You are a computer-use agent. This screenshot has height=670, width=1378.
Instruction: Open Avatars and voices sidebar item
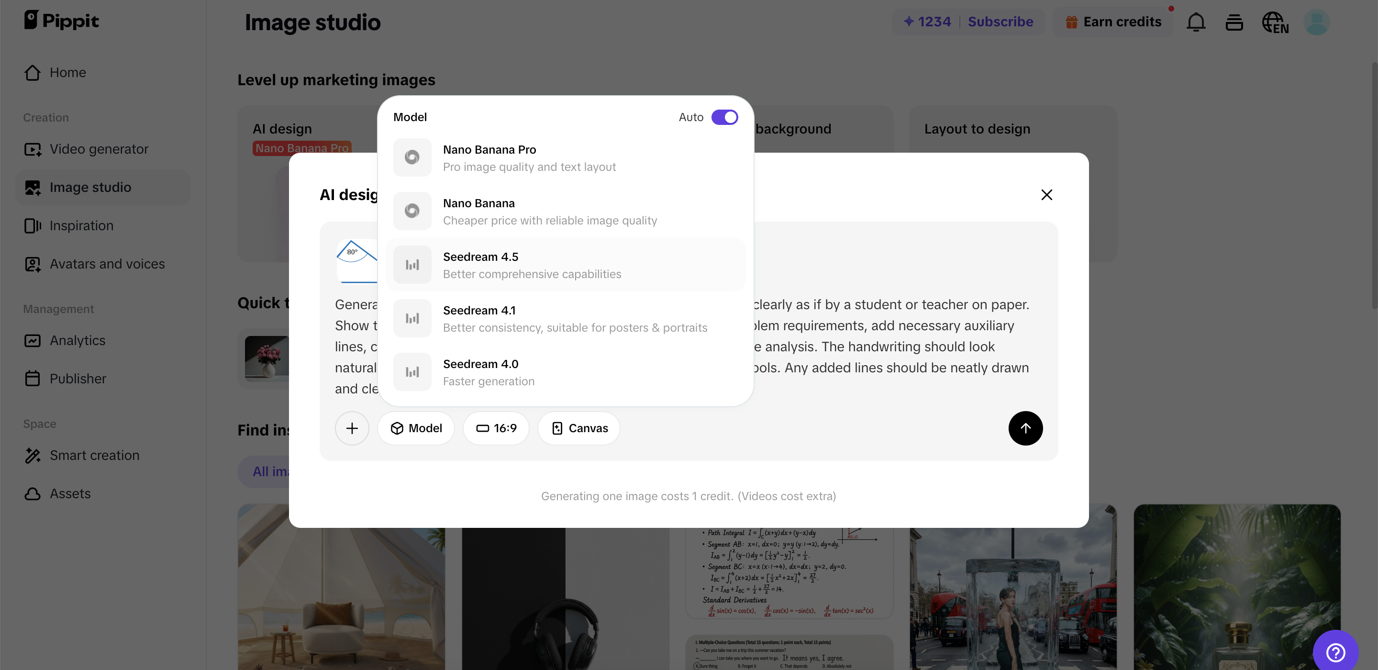[107, 264]
